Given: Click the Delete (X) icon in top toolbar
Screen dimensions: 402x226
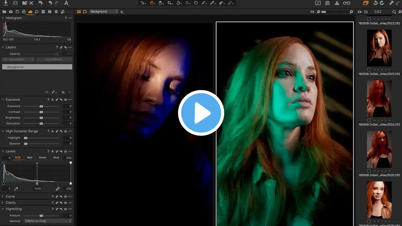Looking at the screenshot, I should 31,3.
